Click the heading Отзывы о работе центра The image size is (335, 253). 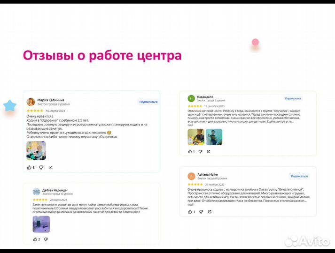102,55
